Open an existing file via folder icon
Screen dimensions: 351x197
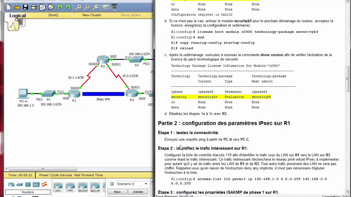[17, 7]
